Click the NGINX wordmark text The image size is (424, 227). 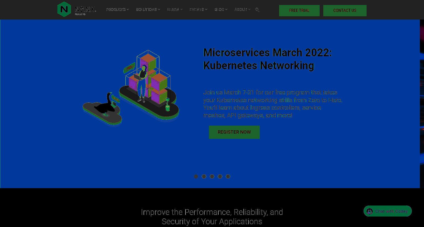tap(86, 10)
